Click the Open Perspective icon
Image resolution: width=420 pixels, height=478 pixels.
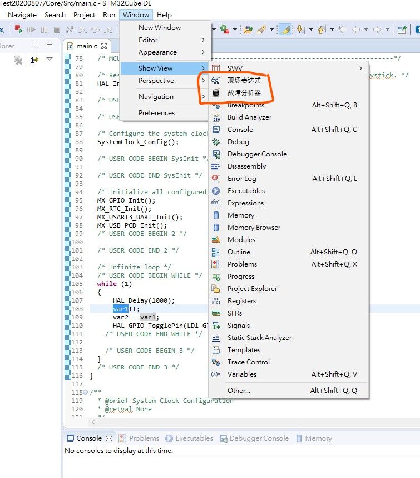[402, 29]
